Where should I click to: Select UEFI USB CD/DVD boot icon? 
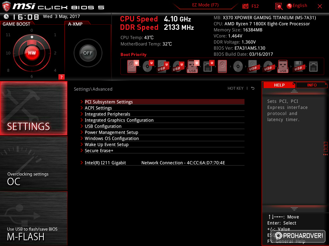click(178, 67)
